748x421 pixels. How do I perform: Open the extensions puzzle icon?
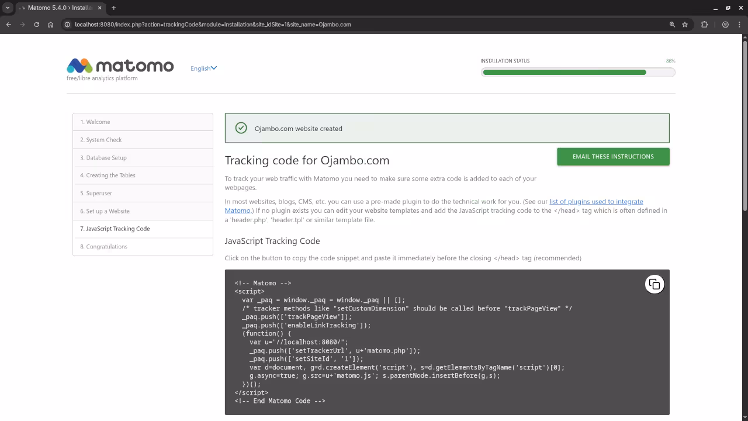click(704, 25)
